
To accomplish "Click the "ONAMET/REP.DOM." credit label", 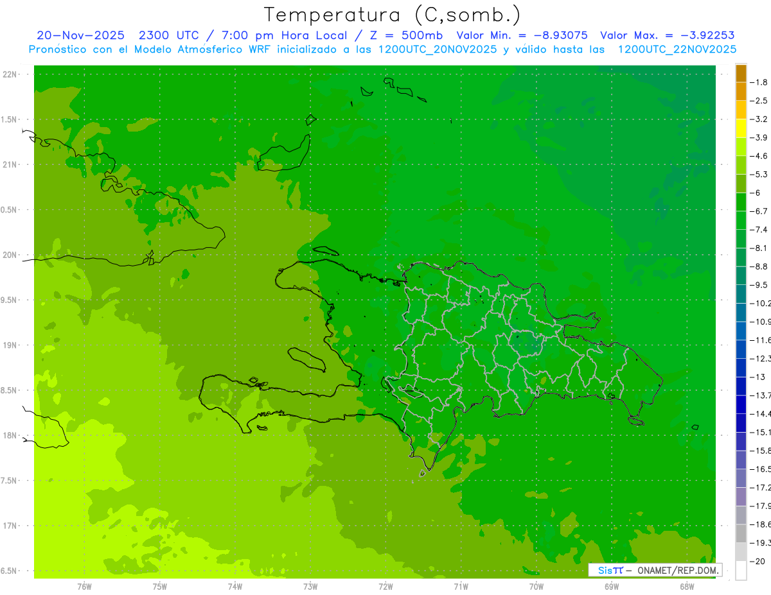I will [677, 570].
